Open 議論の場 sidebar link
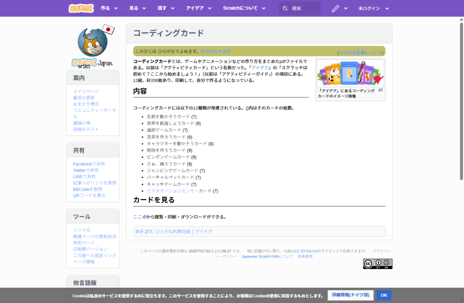 tap(82, 123)
